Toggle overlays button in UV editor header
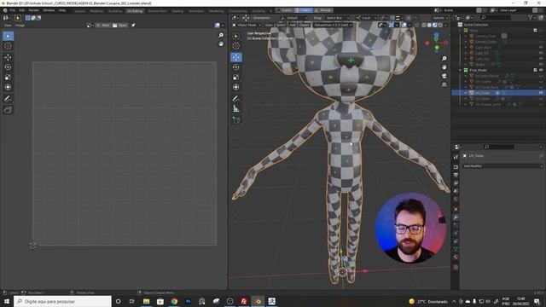 click(x=218, y=25)
